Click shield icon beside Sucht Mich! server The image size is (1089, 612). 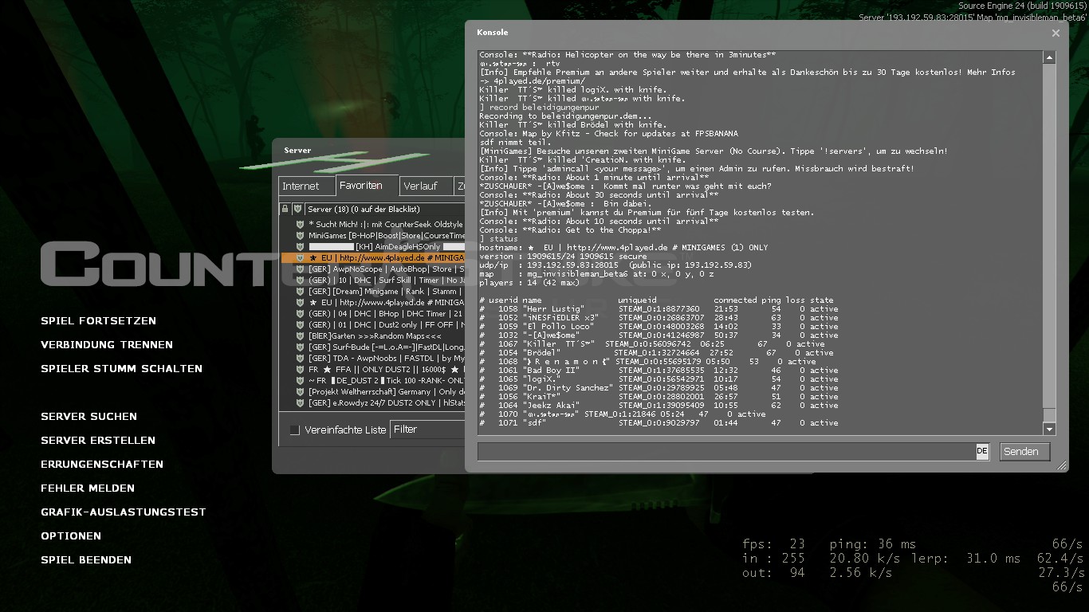(x=301, y=225)
